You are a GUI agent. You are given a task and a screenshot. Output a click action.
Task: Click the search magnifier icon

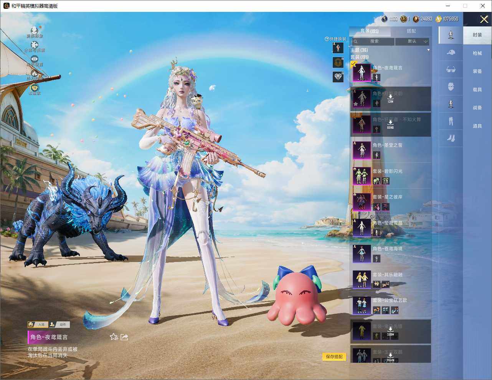[356, 41]
